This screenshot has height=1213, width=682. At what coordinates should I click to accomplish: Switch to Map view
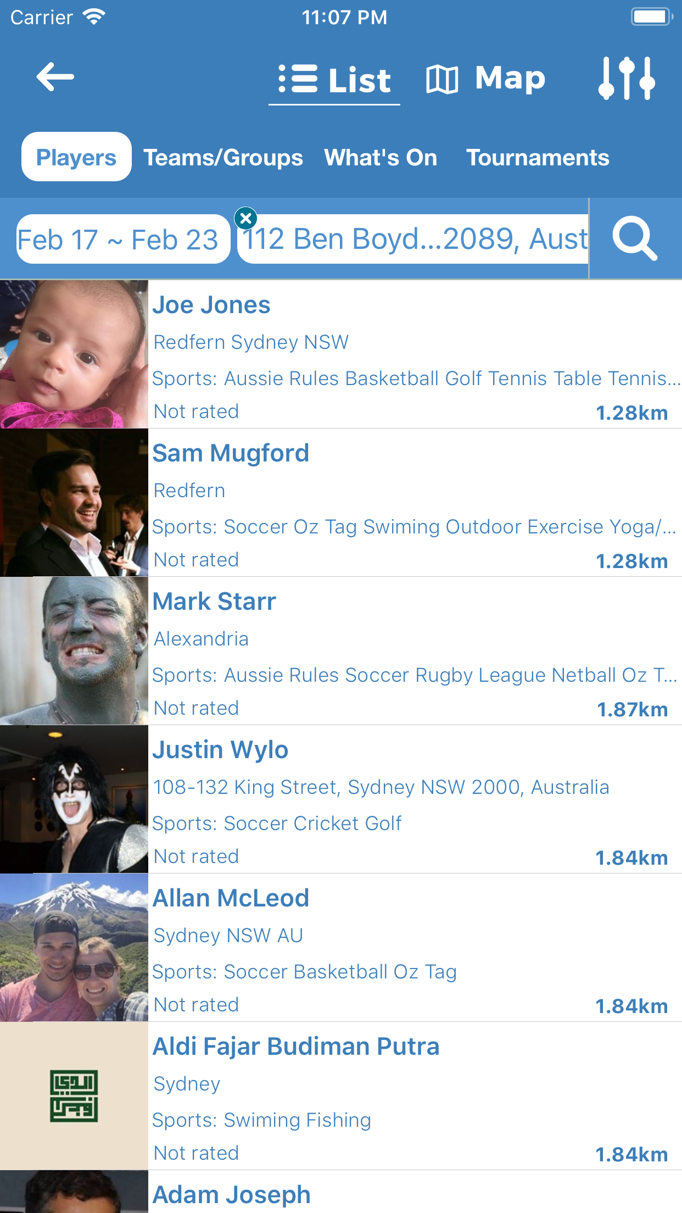485,79
